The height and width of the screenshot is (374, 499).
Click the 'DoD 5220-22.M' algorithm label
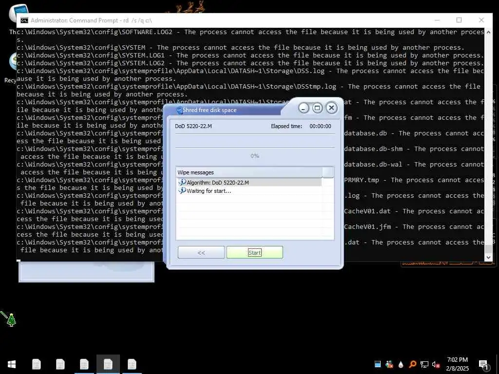click(x=193, y=126)
